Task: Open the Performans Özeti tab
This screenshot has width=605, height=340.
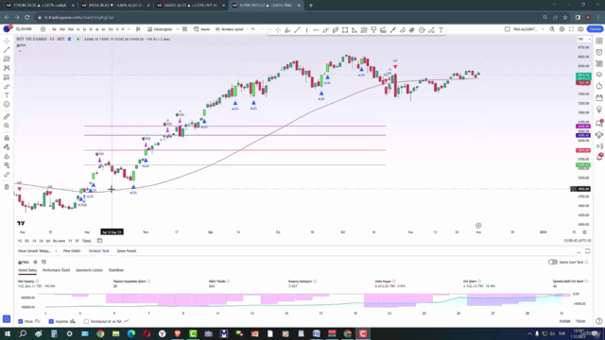Action: pyautogui.click(x=56, y=270)
